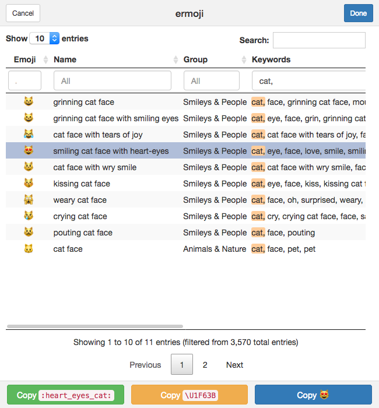This screenshot has height=408, width=379.
Task: Copy the :heart_eyes_cat: shortcode
Action: click(65, 395)
